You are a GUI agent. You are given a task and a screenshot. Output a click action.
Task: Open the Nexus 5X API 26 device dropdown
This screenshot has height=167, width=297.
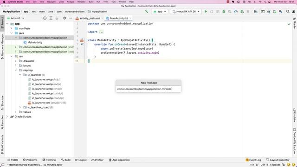pyautogui.click(x=186, y=12)
